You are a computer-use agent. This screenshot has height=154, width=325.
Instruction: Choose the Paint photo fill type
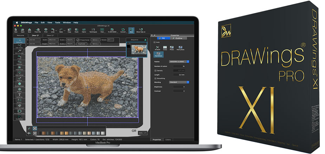180,48
